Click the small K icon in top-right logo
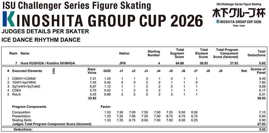This screenshot has width=269, height=133. pyautogui.click(x=218, y=22)
